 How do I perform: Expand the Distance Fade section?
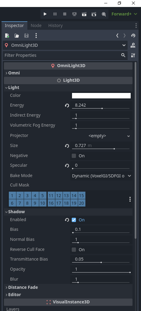click(x=68, y=287)
